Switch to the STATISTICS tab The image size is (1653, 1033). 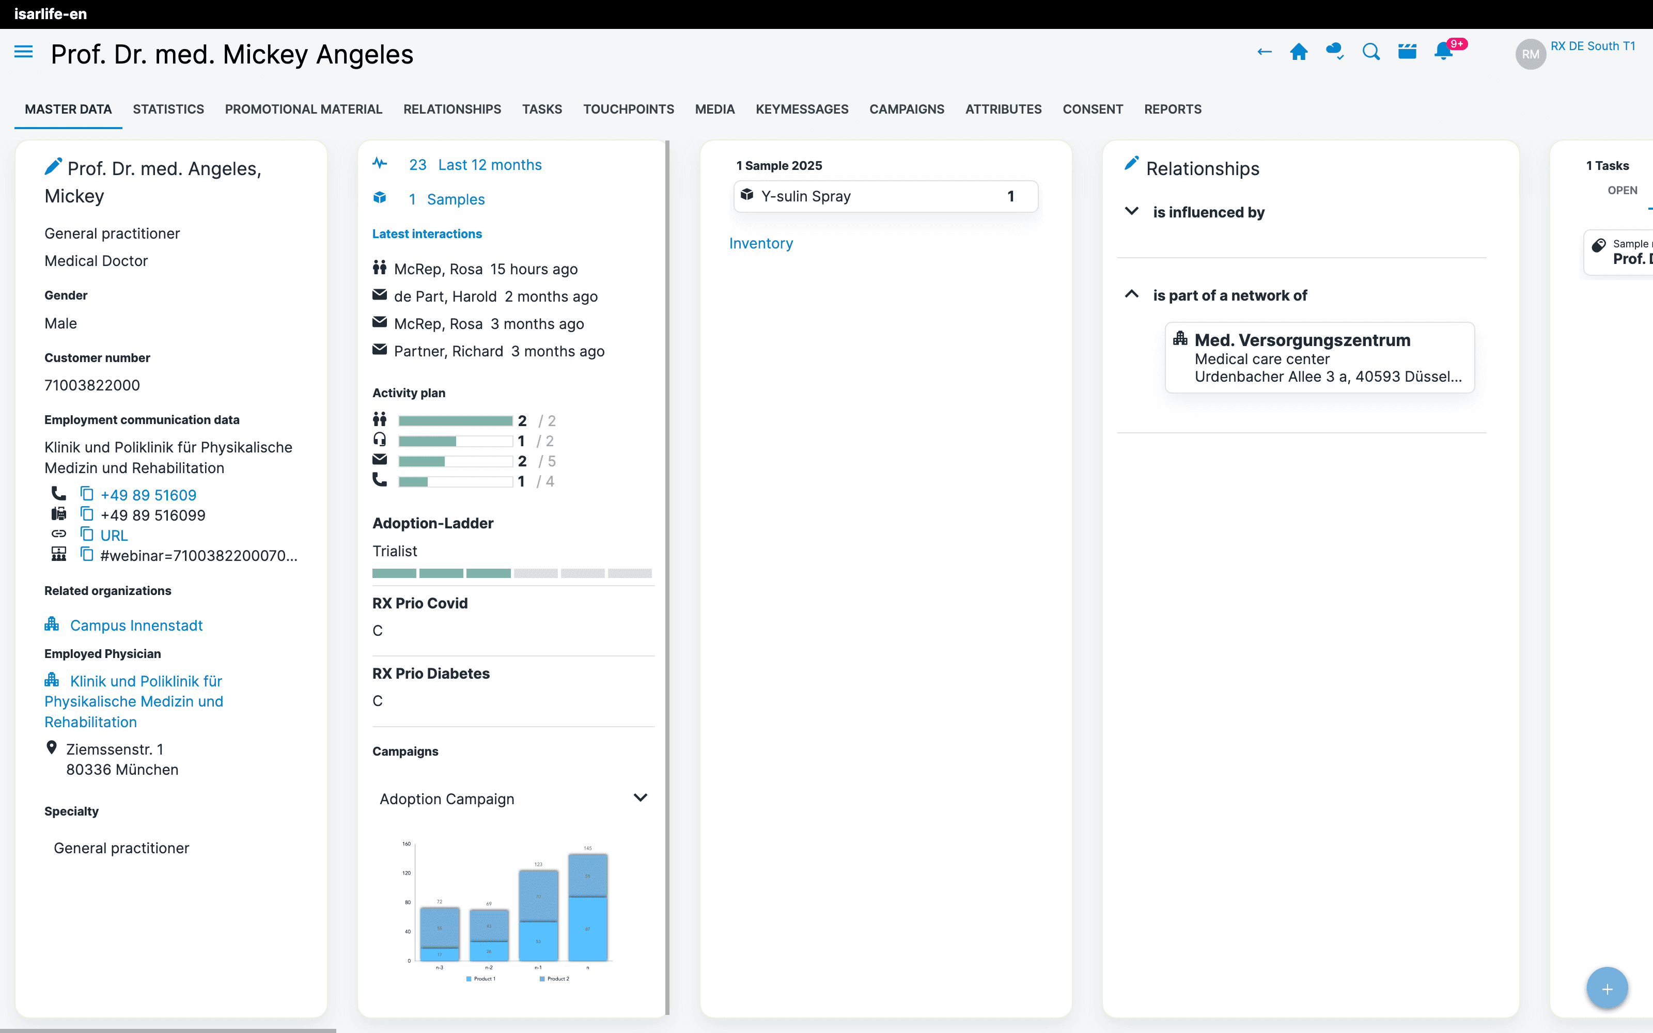coord(168,109)
